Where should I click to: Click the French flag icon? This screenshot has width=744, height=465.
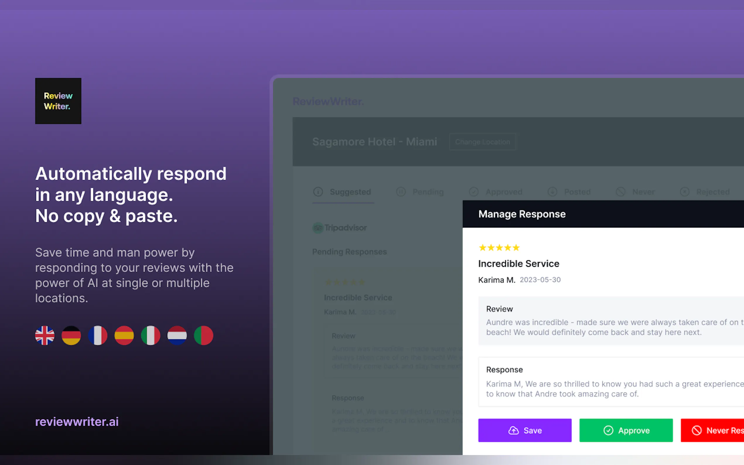[98, 335]
